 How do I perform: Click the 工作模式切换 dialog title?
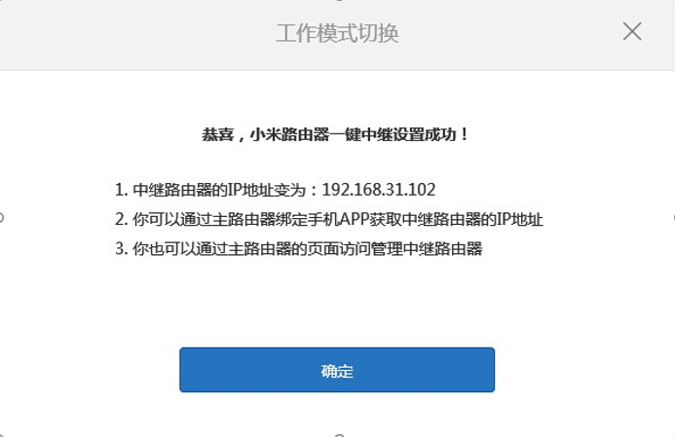[x=337, y=33]
